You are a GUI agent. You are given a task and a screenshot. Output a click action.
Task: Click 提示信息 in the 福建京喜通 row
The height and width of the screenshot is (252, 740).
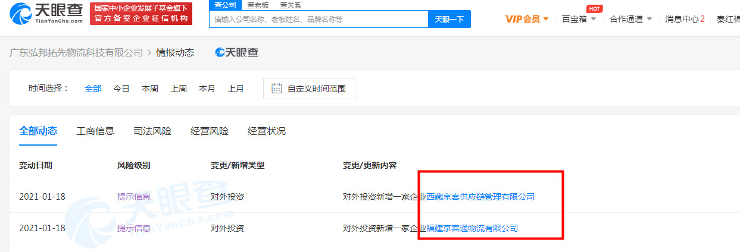(x=134, y=228)
